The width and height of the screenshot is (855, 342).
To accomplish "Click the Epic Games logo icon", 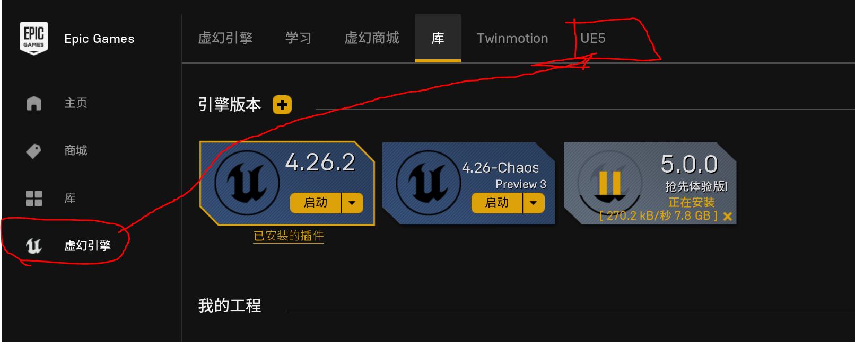I will tap(34, 38).
